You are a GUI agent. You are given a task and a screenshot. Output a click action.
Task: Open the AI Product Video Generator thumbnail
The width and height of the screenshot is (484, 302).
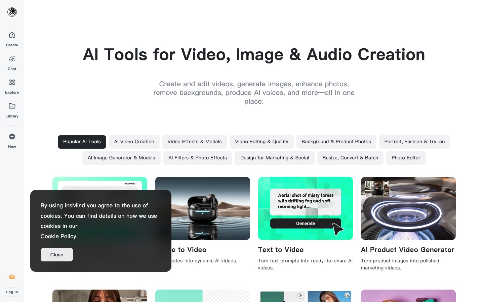[x=408, y=208]
